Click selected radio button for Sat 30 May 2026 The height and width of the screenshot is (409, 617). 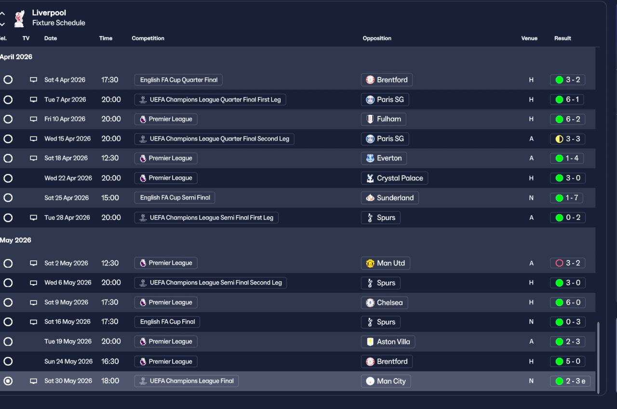pyautogui.click(x=8, y=381)
